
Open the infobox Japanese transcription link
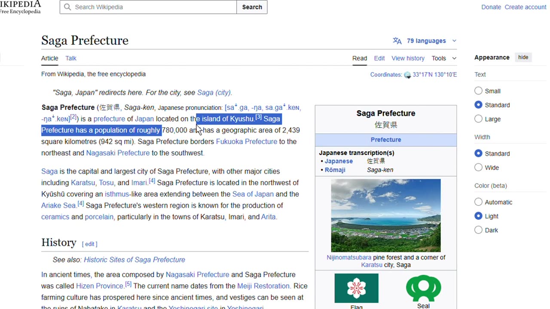[x=339, y=161]
